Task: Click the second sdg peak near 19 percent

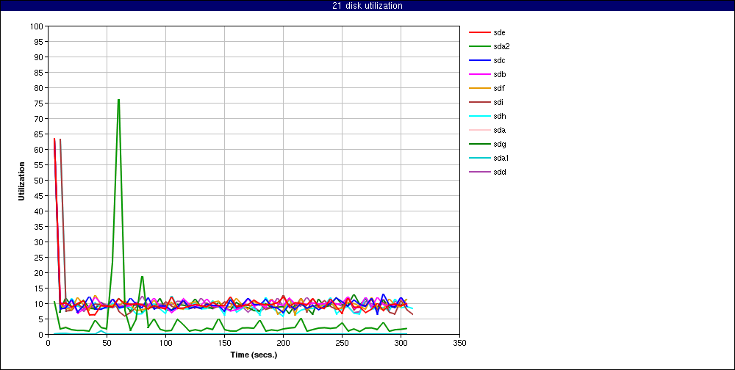Action: 142,276
